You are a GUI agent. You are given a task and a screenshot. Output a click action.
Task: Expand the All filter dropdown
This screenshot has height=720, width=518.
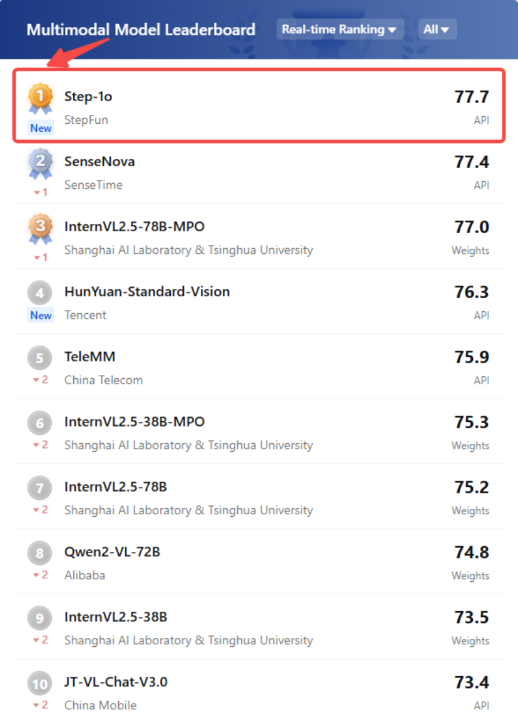437,29
